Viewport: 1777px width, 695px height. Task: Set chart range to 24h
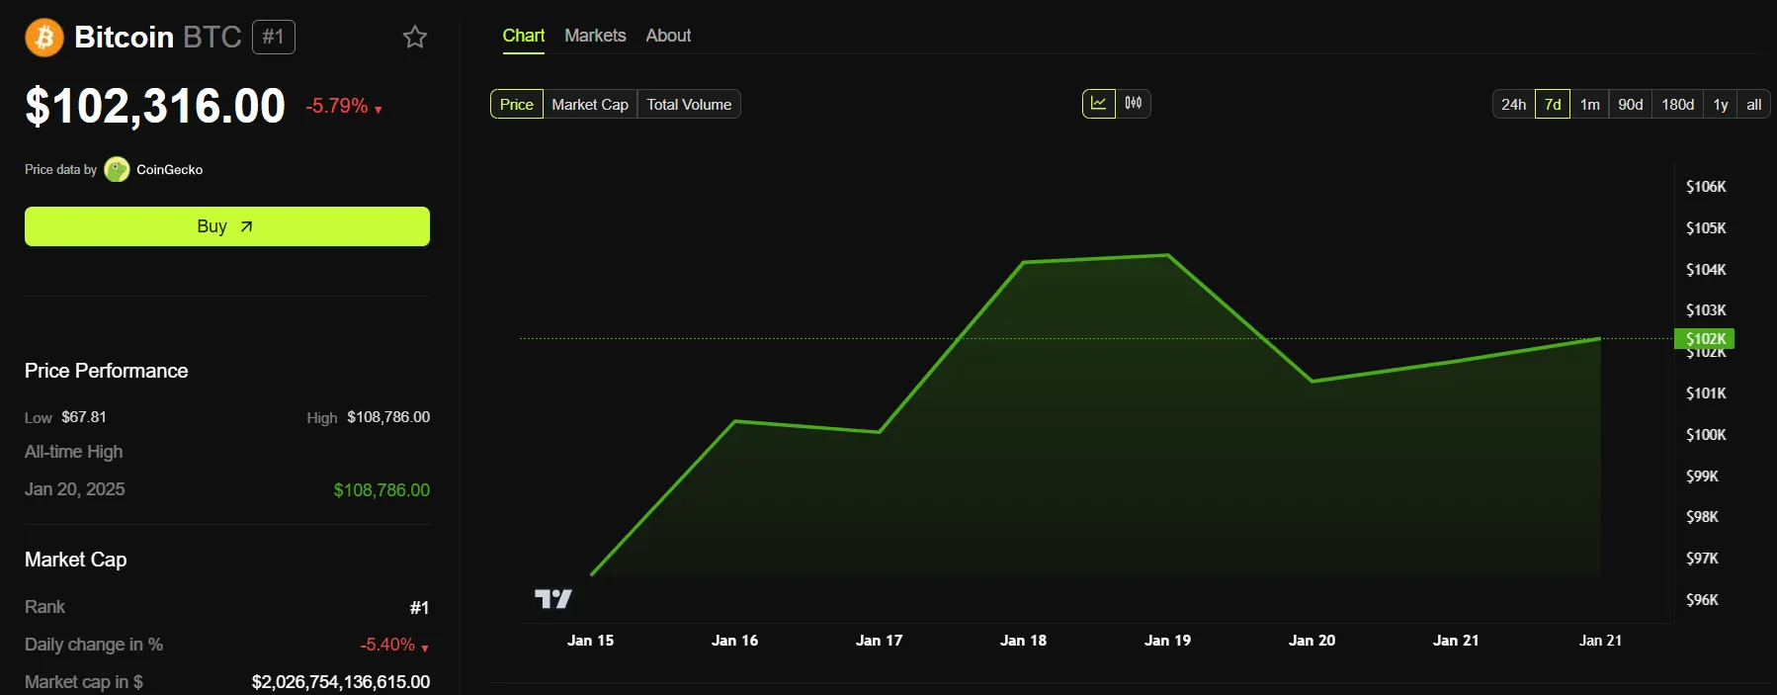tap(1513, 105)
